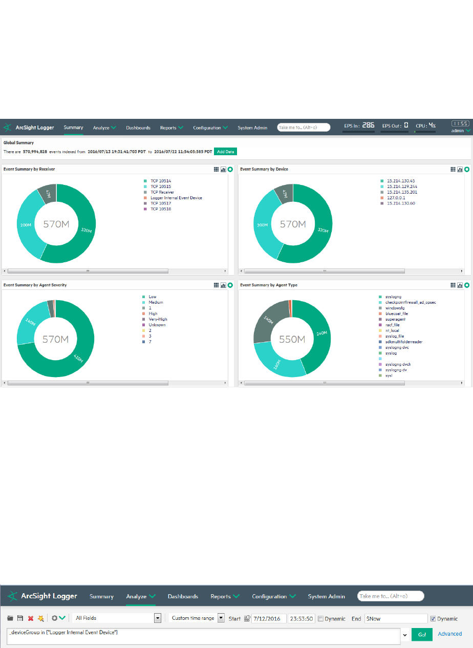Click the query field containing _deviceGroup expression

(204, 636)
